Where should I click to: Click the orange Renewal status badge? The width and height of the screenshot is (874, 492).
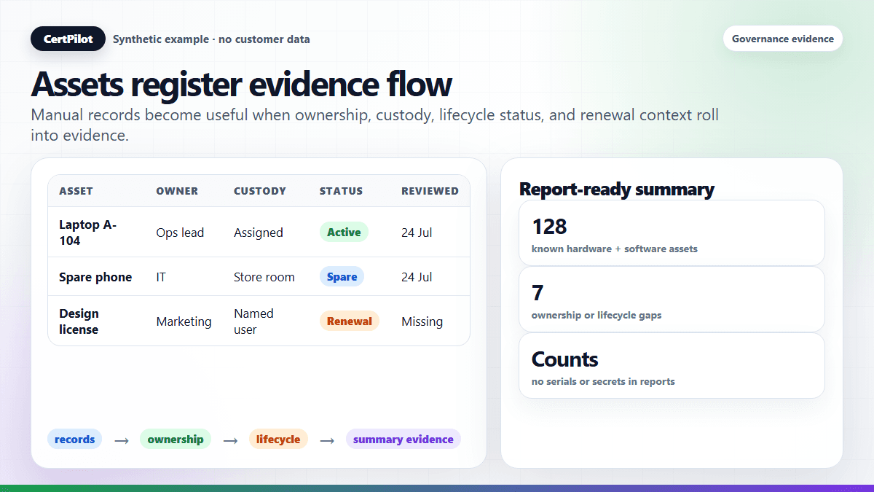(x=350, y=321)
